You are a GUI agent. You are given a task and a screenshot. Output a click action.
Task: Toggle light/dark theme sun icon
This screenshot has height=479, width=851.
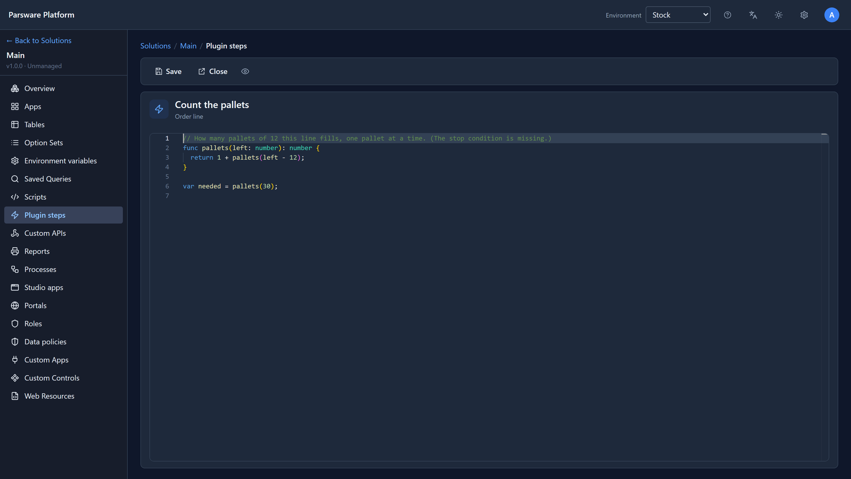tap(778, 15)
